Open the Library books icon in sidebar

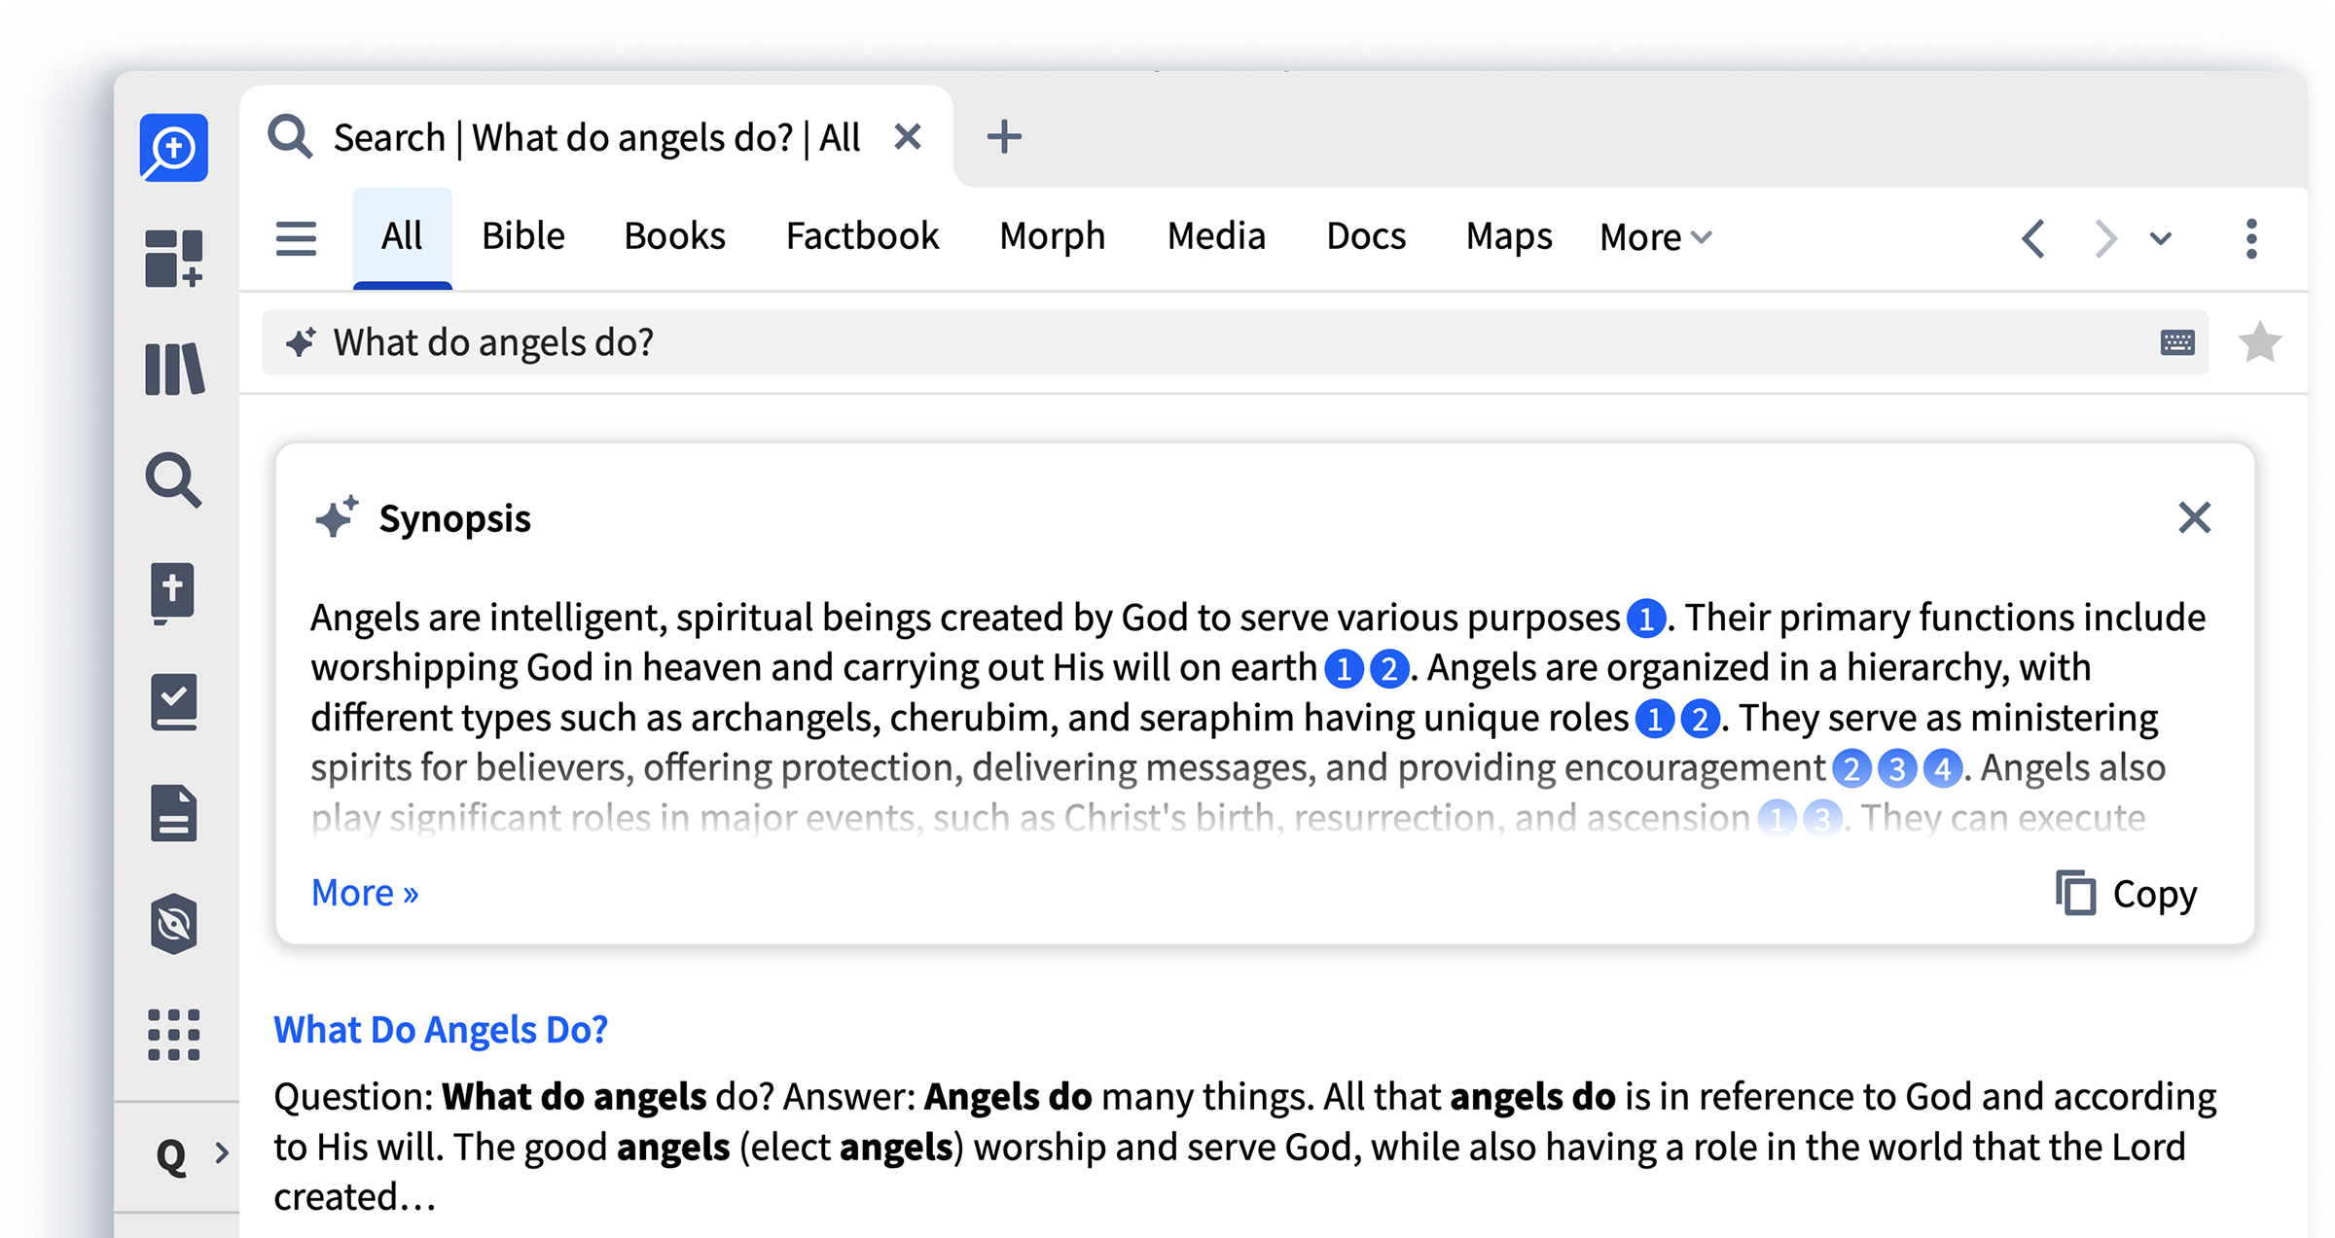174,369
